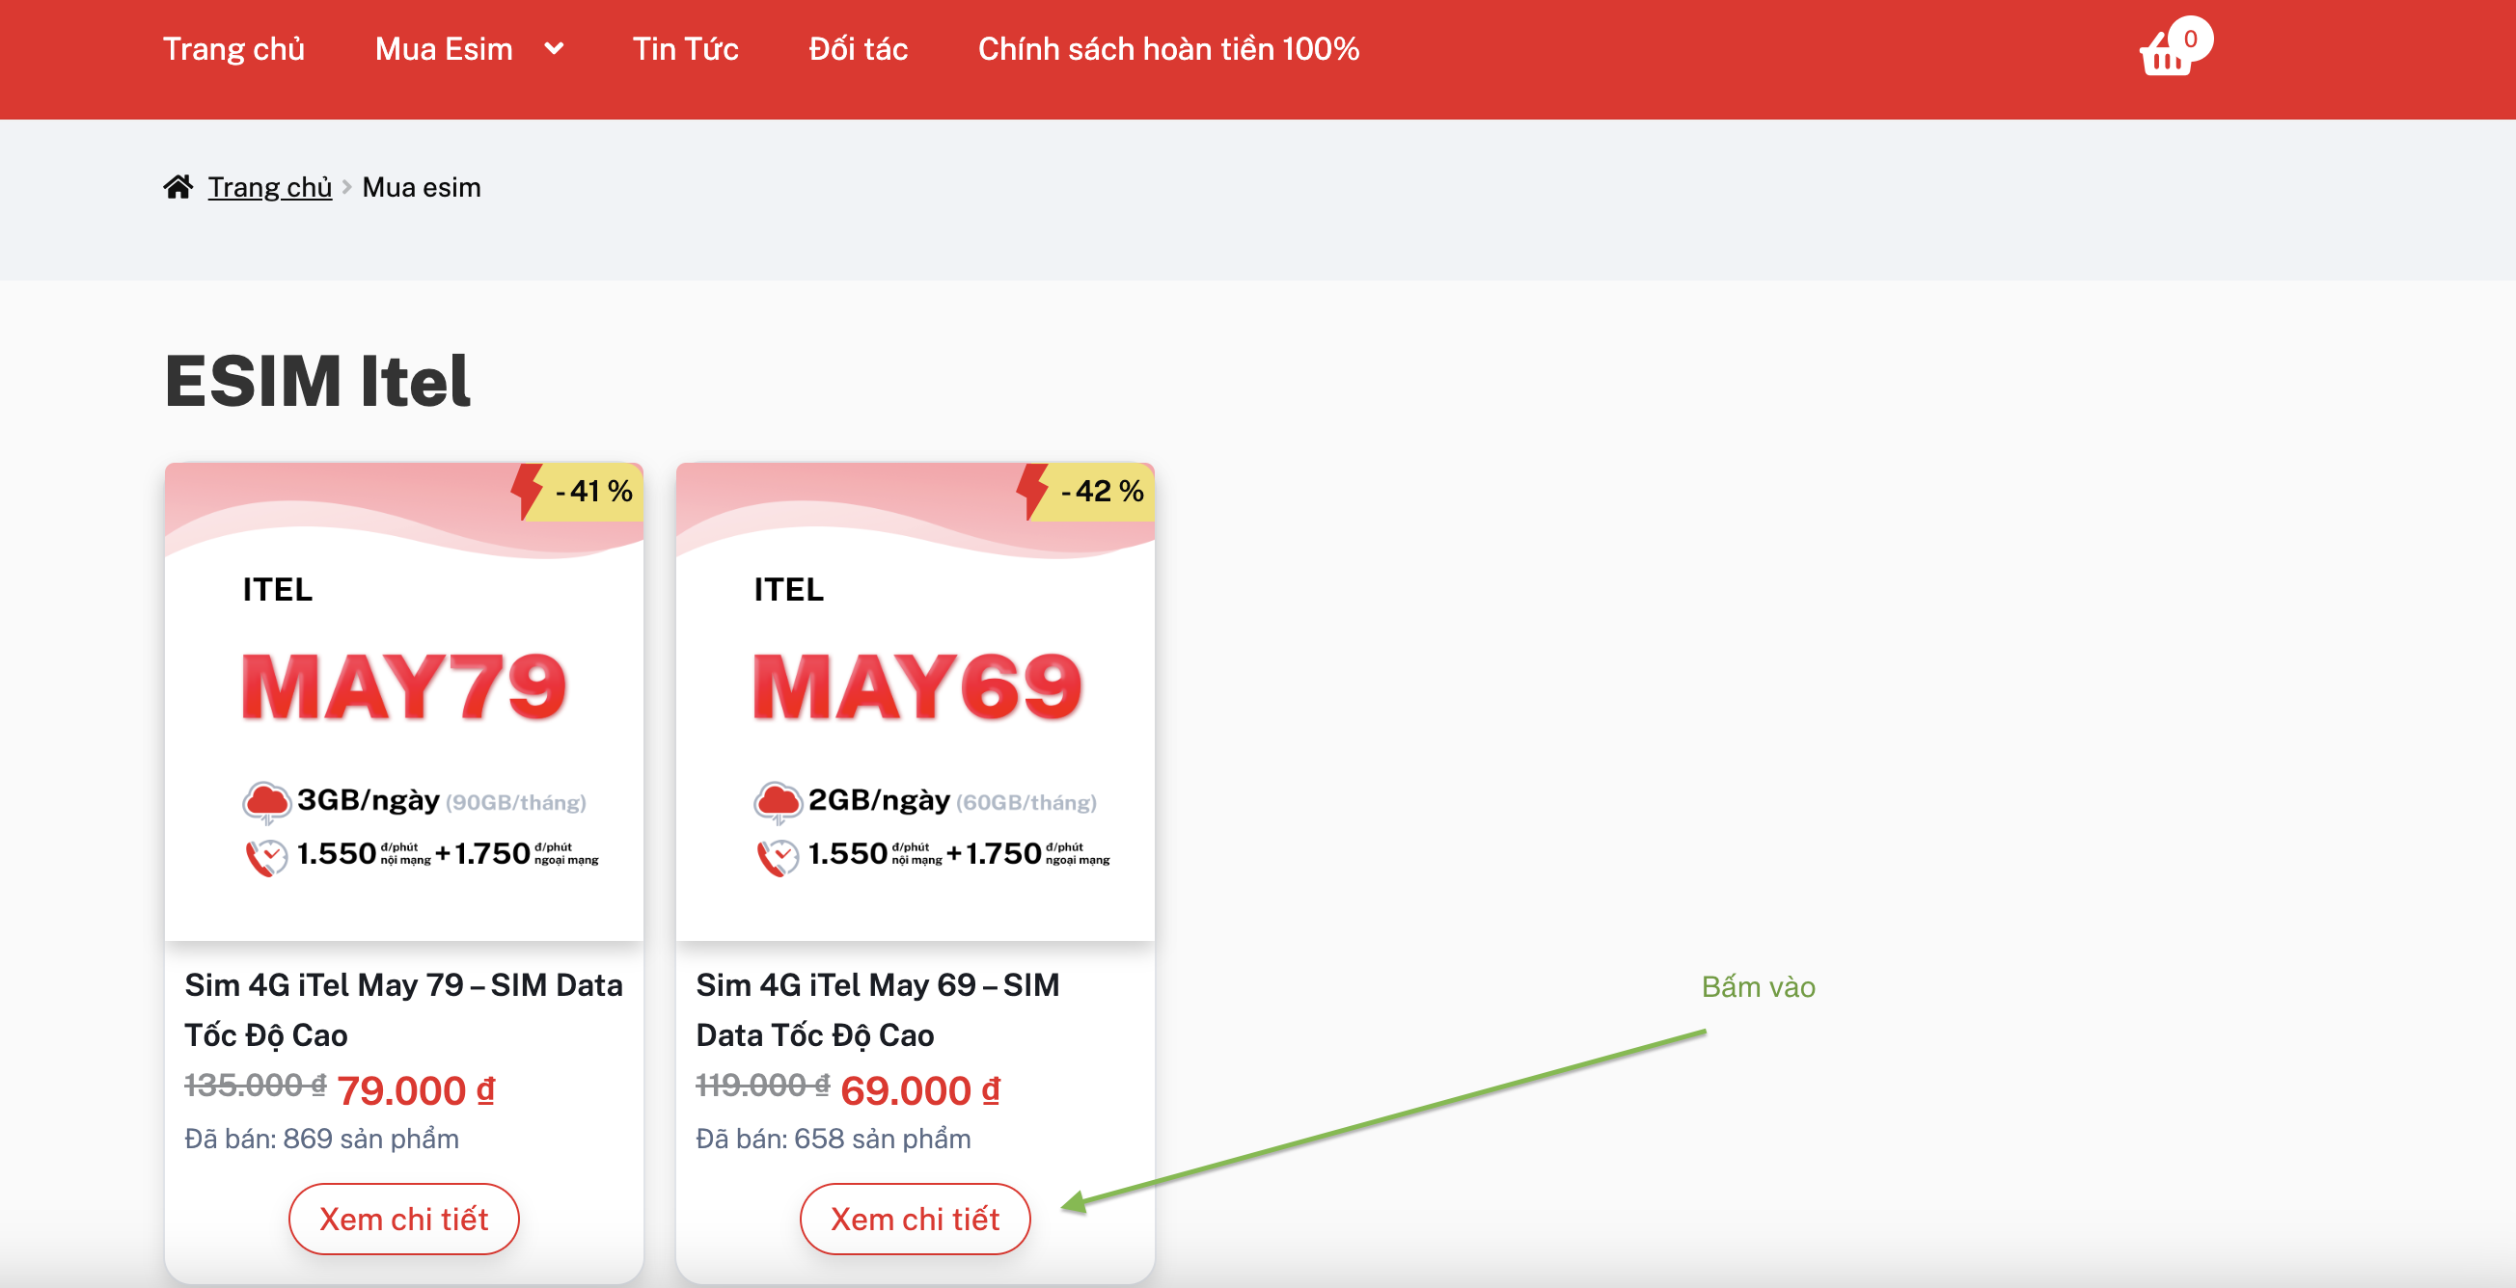The height and width of the screenshot is (1288, 2516).
Task: Click Xem chi tiết for May 79
Action: 403,1219
